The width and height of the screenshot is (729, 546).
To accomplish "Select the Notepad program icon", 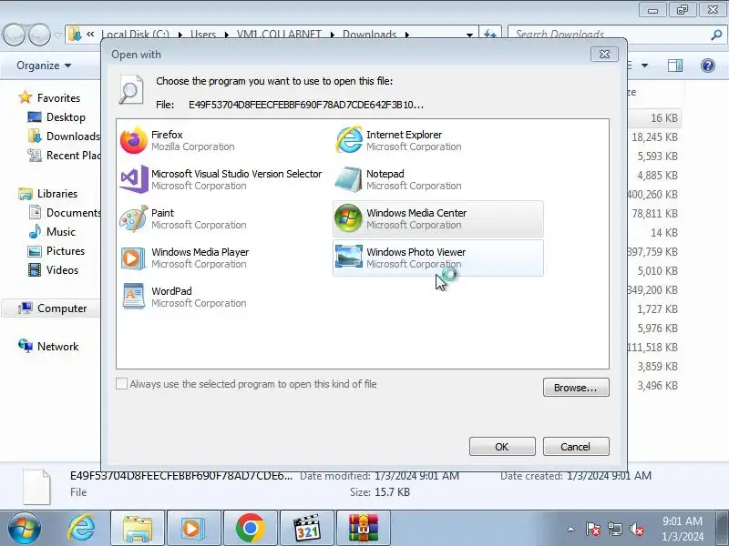I will tap(348, 179).
